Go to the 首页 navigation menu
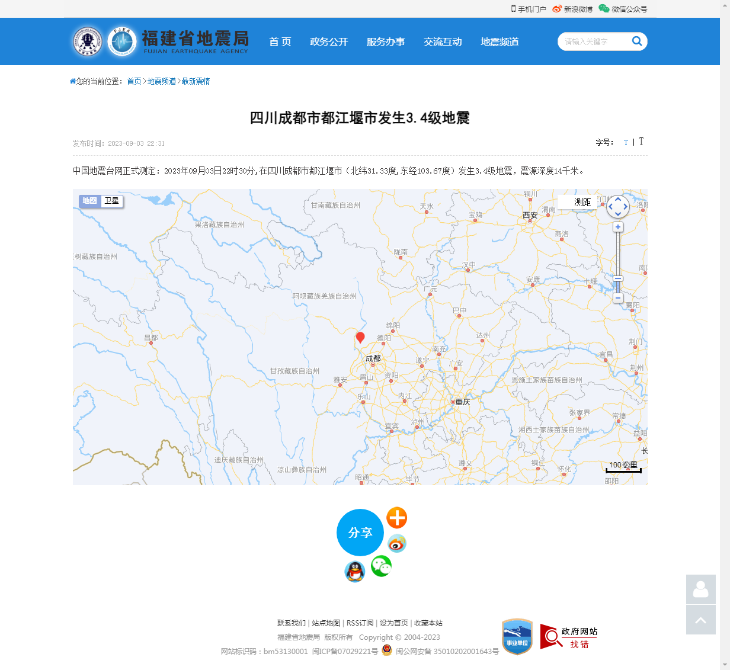Image resolution: width=730 pixels, height=670 pixels. [280, 41]
